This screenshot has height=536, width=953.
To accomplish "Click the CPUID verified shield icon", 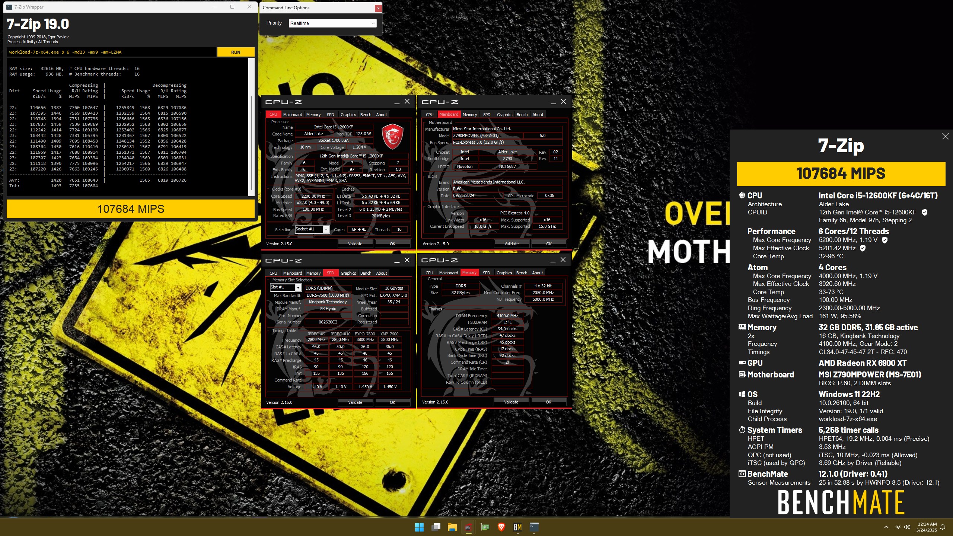I will (x=924, y=212).
